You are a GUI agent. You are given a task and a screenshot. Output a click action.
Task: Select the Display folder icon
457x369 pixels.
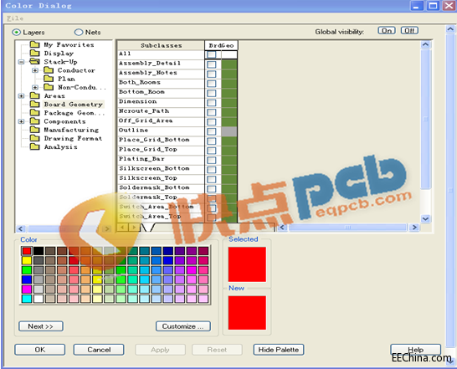34,53
